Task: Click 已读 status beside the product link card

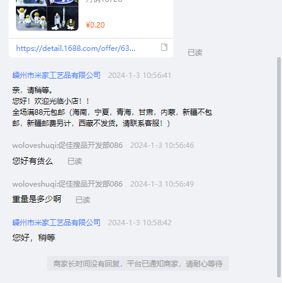Action: click(x=195, y=53)
